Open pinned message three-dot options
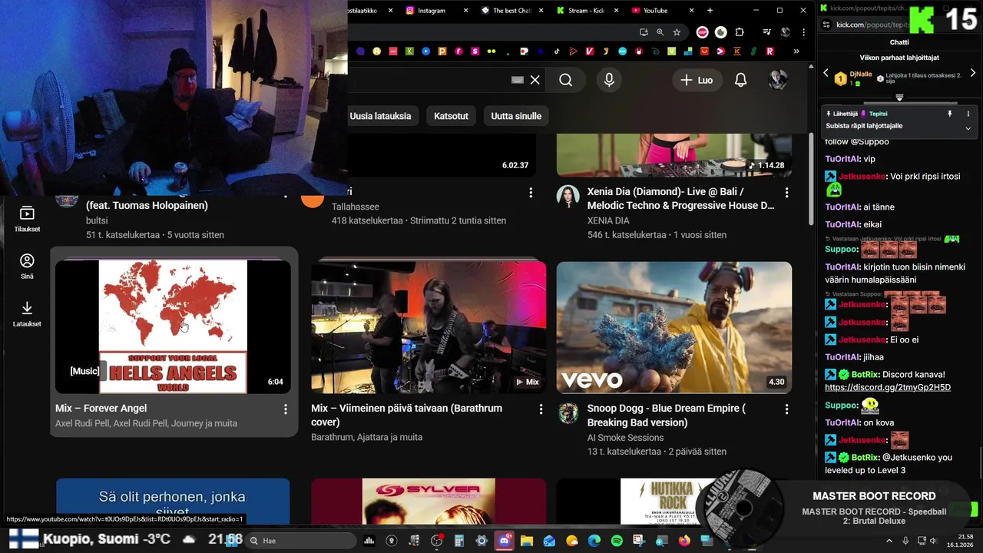The height and width of the screenshot is (553, 983). coord(968,114)
